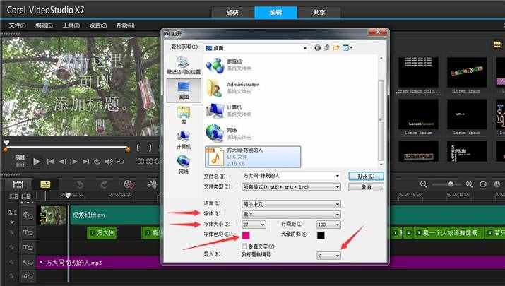Open the 设置 menu
Viewport: 505px width, 286px height.
[98, 25]
